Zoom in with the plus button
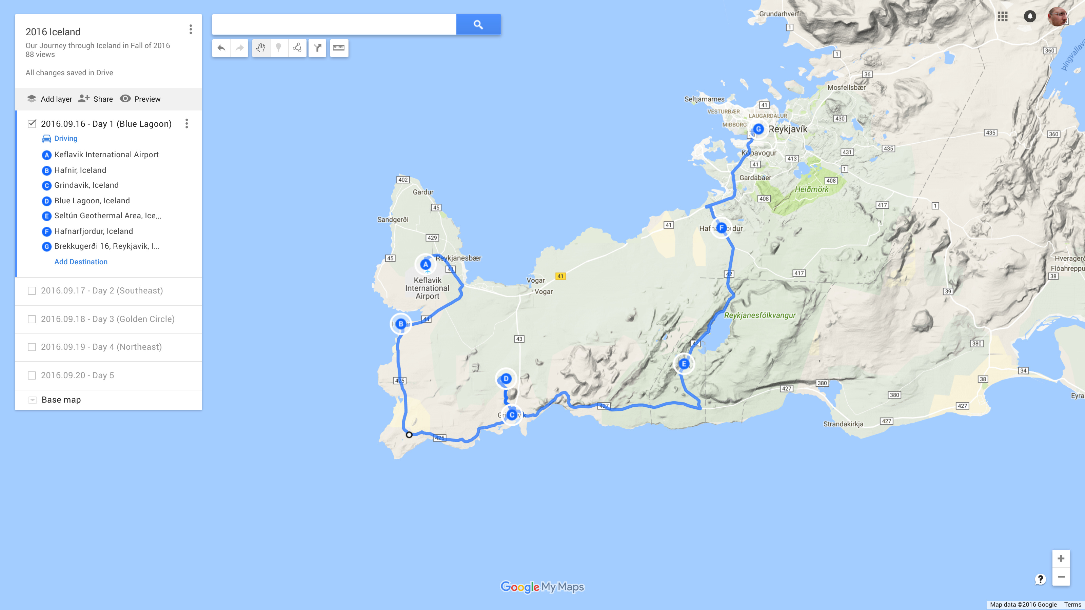The image size is (1085, 610). [1061, 558]
